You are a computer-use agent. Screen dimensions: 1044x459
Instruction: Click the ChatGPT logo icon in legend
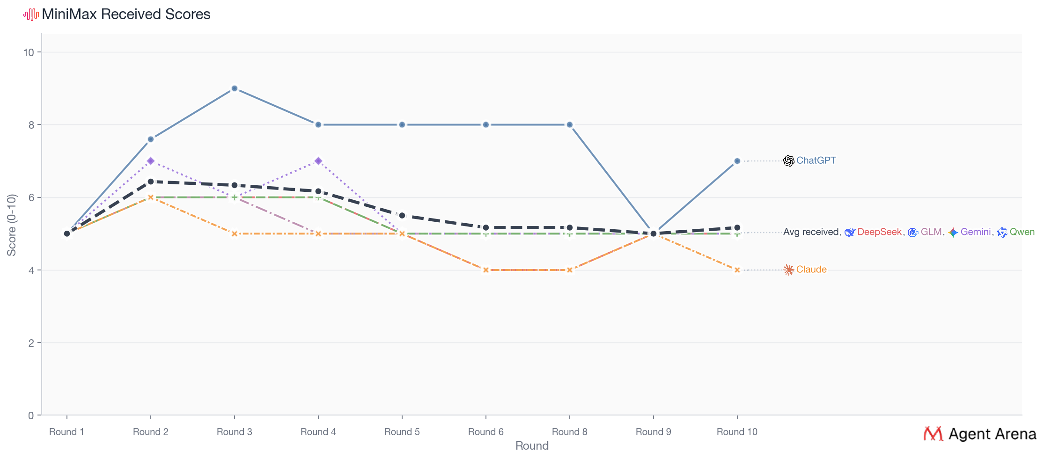(x=789, y=161)
